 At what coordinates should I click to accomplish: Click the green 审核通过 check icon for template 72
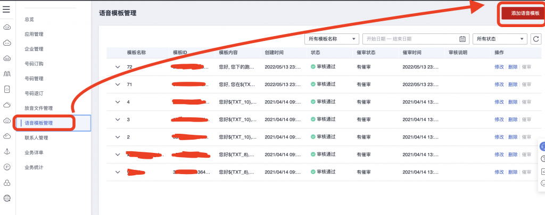click(x=313, y=66)
